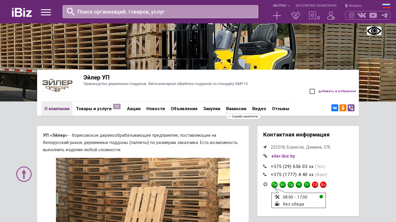Select Wednesday (Ср) schedule circle
Screen dimensions: 396x222
(x=291, y=185)
